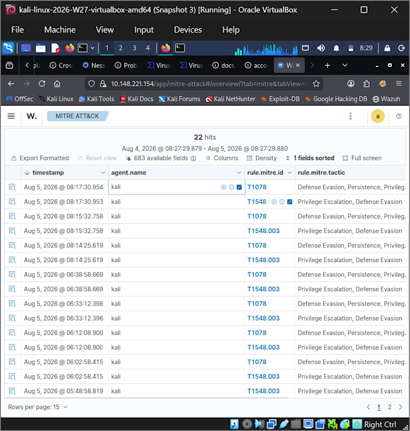This screenshot has width=410, height=431.
Task: Open the vertical dots options menu
Action: (350, 117)
